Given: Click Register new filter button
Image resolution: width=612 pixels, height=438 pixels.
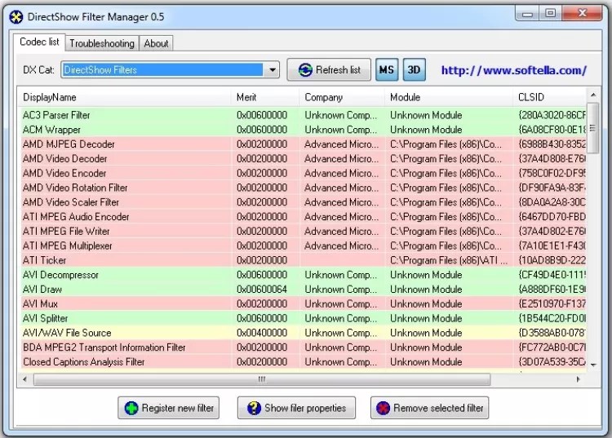Looking at the screenshot, I should point(169,408).
